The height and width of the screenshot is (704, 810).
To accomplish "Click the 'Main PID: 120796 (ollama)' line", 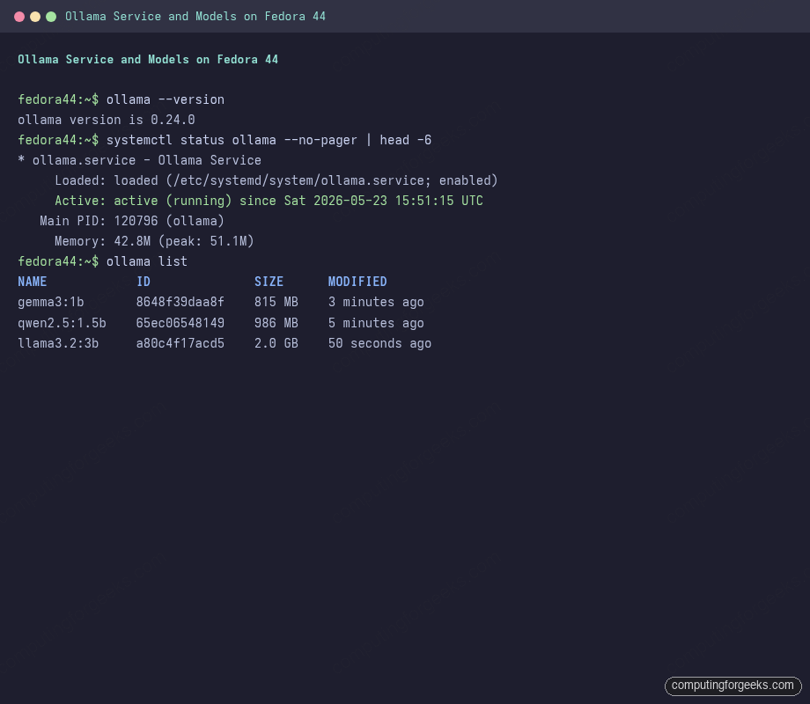I will pyautogui.click(x=132, y=221).
